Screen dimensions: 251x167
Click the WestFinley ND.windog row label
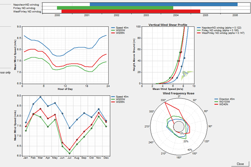(22, 12)
